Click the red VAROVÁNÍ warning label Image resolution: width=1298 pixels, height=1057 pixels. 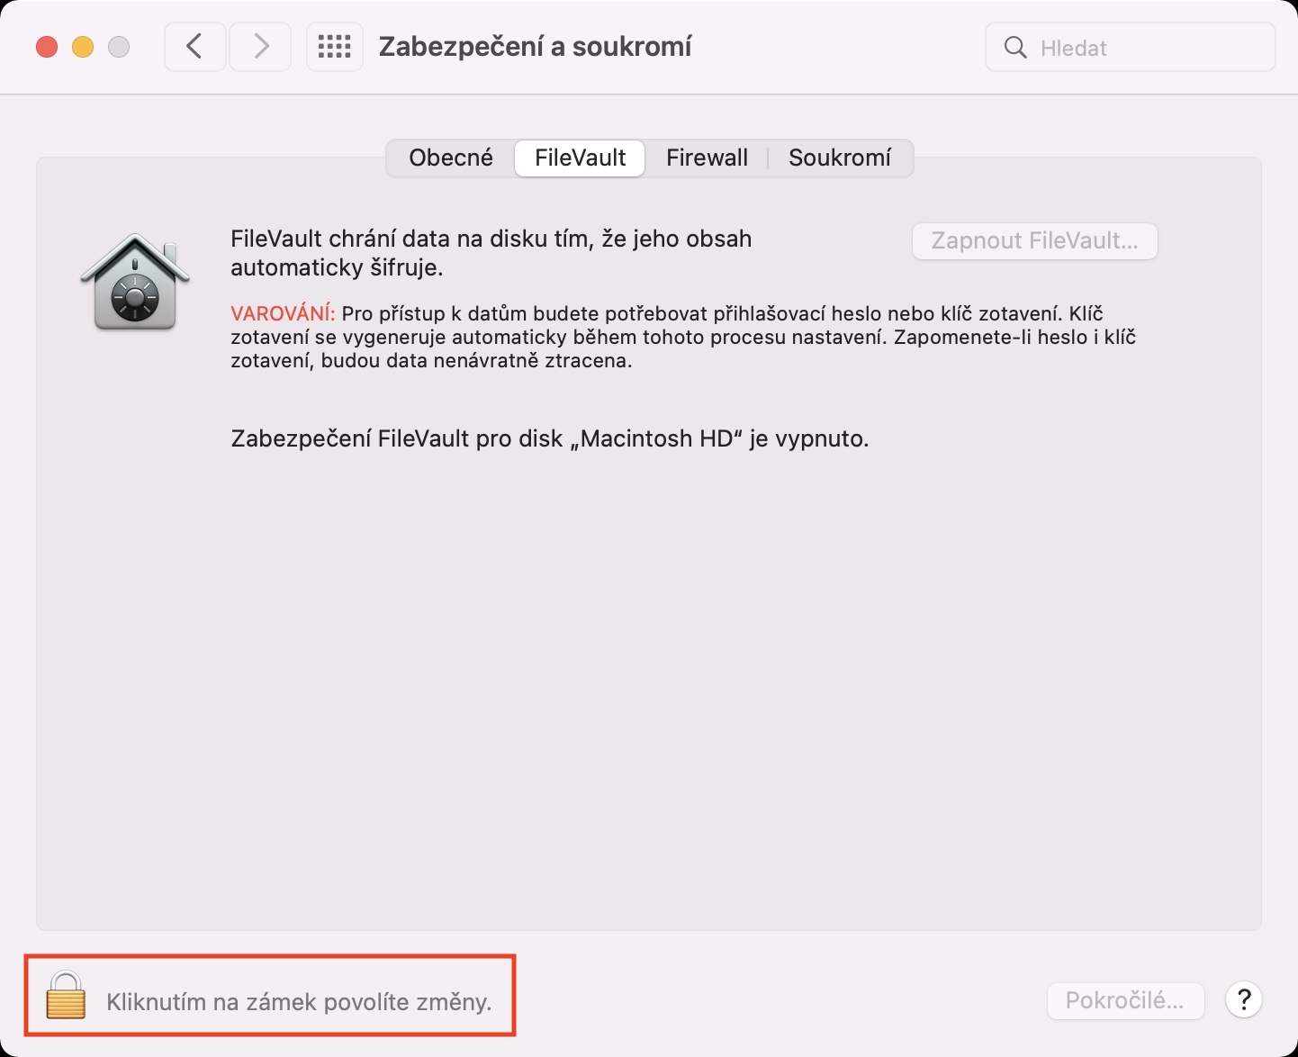pos(283,313)
